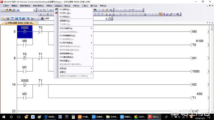The height and width of the screenshot is (120, 214).
Task: Select the highlighted X000 contact at step 0
Action: click(25, 32)
